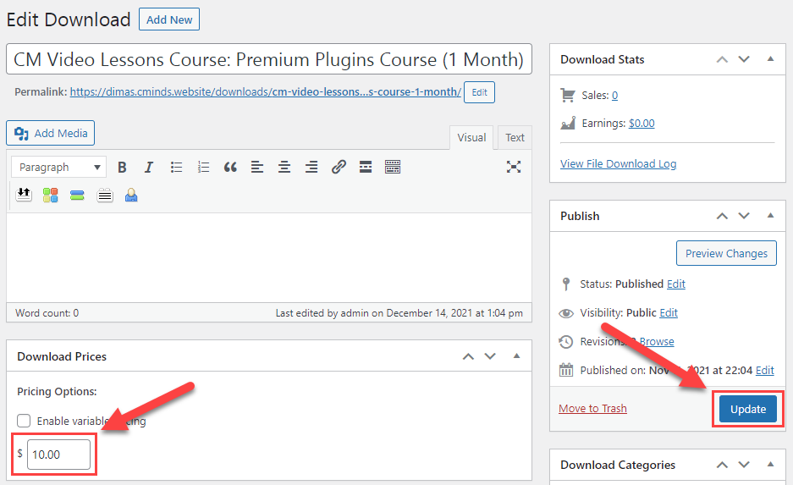Collapse the Publish panel
Screen dimensions: 793x485
tap(770, 216)
